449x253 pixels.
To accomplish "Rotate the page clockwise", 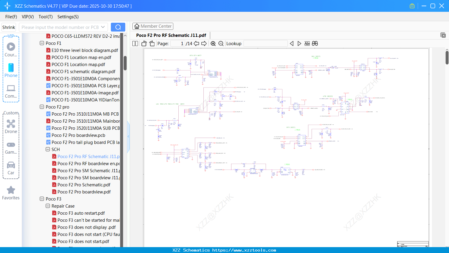I will [152, 44].
